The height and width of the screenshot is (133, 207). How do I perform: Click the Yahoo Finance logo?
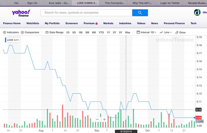pyautogui.click(x=21, y=13)
